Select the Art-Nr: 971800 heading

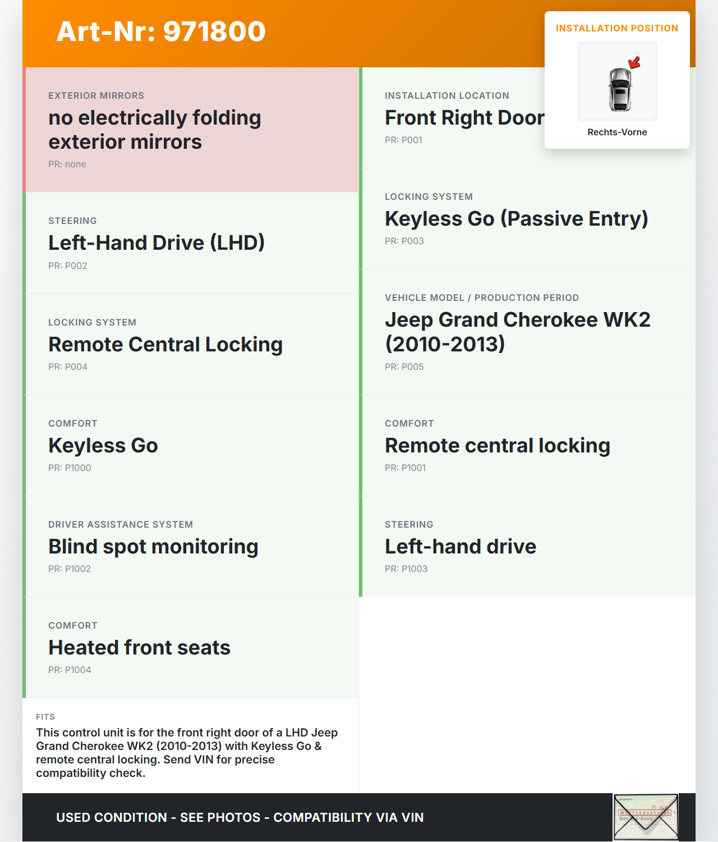point(161,31)
